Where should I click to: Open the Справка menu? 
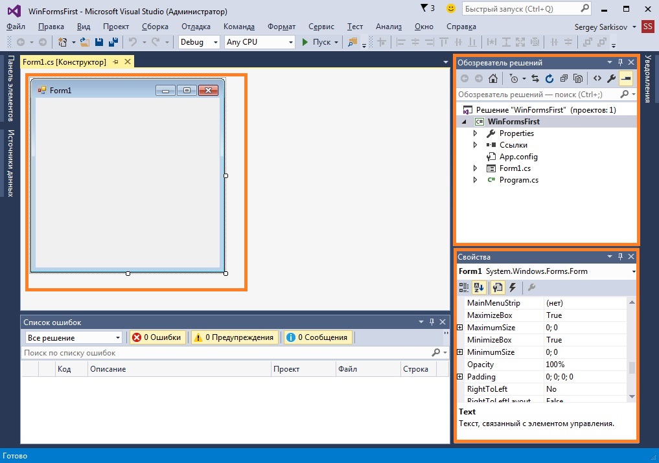tap(461, 27)
